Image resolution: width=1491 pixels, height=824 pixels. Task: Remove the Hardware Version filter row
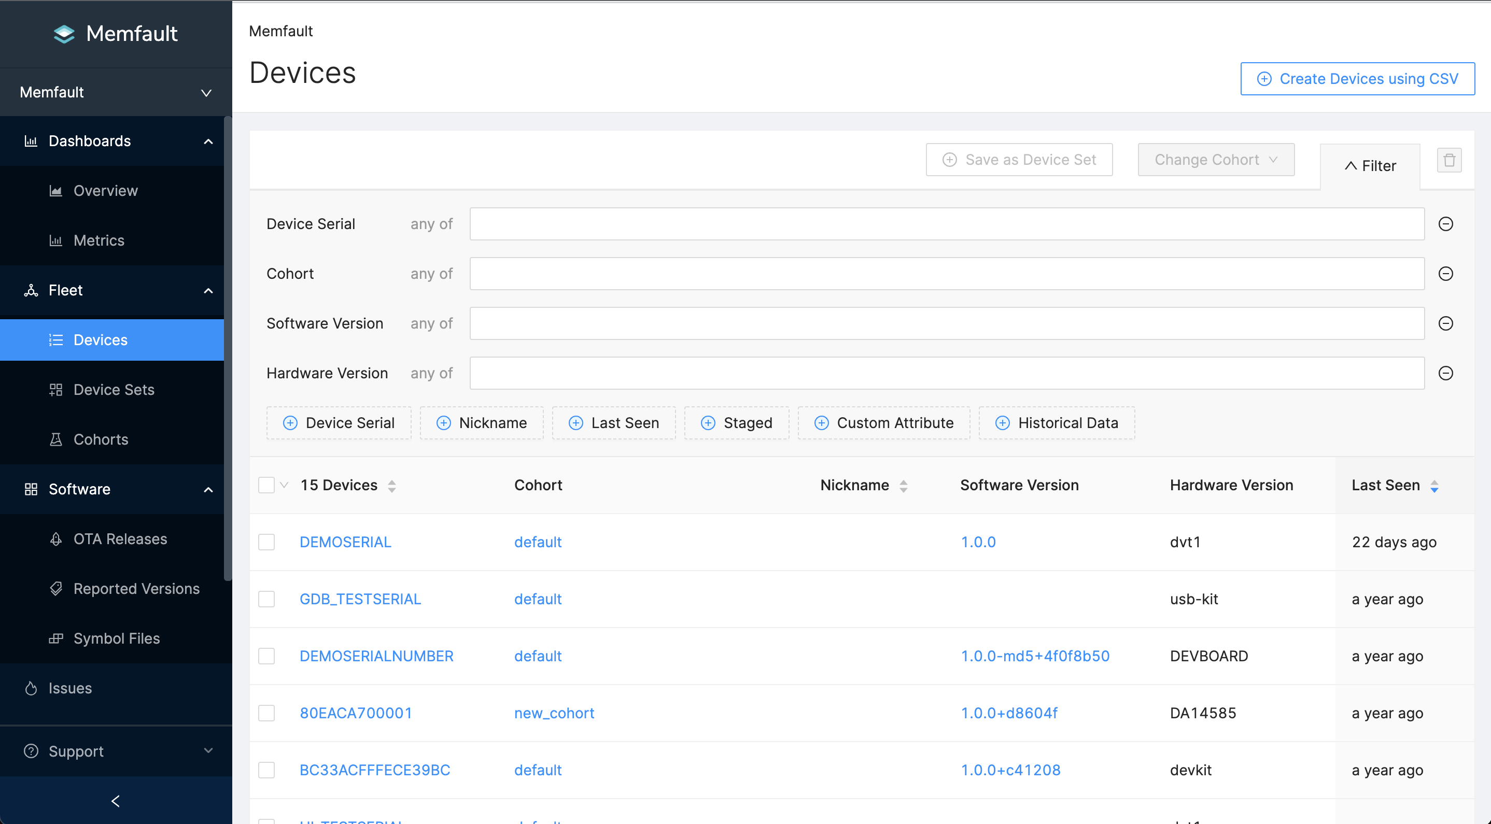coord(1446,373)
